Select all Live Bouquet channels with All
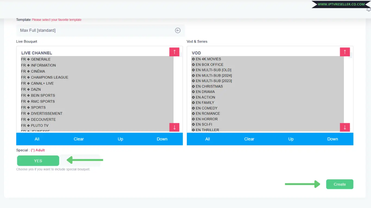Screen dimensions: 371x208 click(37, 139)
